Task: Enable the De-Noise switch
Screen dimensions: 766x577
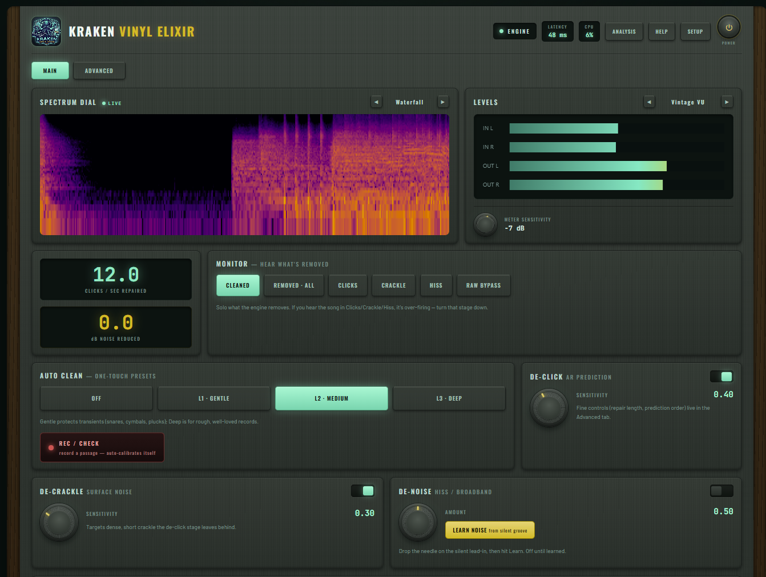Action: 721,491
